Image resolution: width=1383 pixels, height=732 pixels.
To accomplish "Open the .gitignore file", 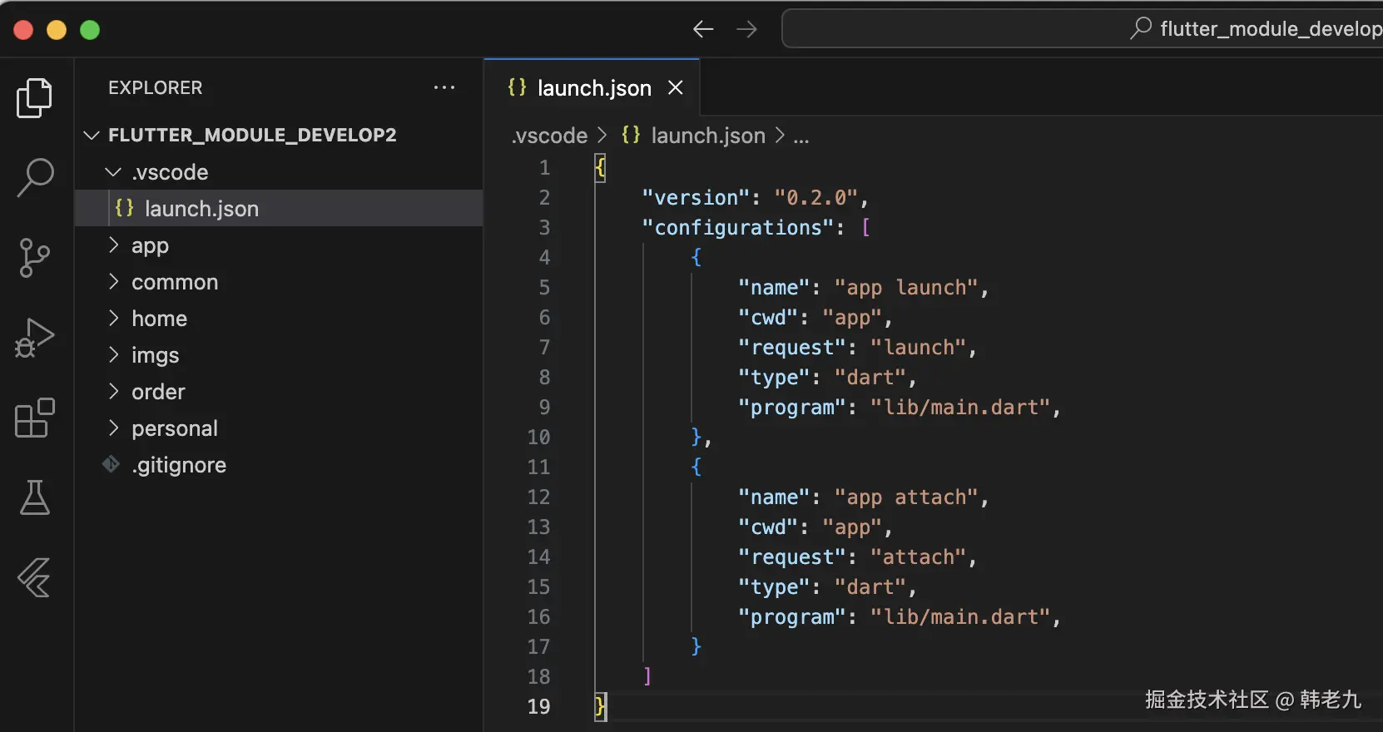I will point(178,465).
